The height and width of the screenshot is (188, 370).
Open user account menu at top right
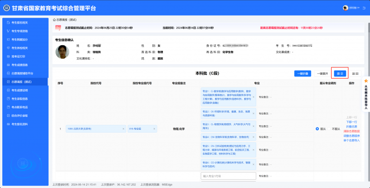[x=353, y=8]
